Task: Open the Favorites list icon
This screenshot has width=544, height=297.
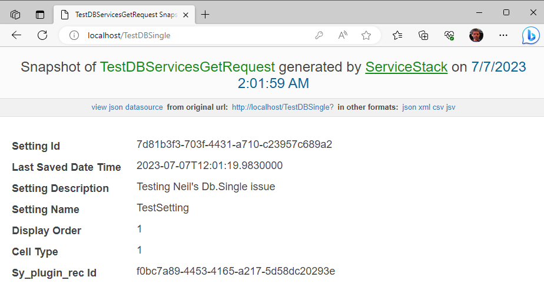Action: click(397, 35)
